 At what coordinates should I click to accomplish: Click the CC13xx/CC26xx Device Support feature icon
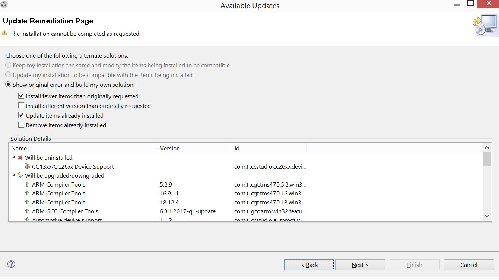coord(27,167)
